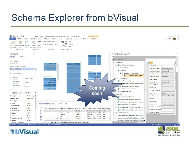Viewport: 189px width, 141px height.
Task: Open the FORMAT tab under Container Tools
Action: click(93, 39)
